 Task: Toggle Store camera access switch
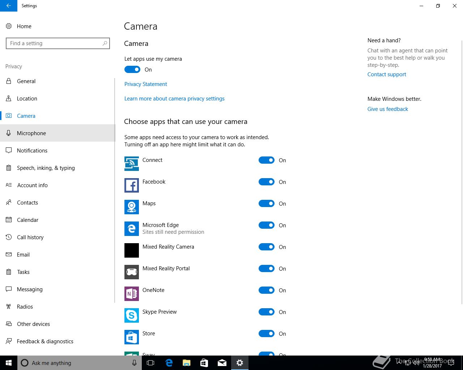pyautogui.click(x=267, y=334)
